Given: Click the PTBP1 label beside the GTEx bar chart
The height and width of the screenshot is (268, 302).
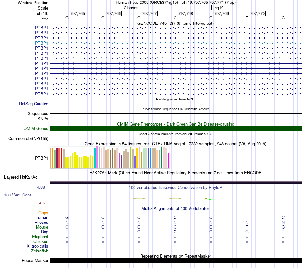Looking at the screenshot, I should (41, 158).
